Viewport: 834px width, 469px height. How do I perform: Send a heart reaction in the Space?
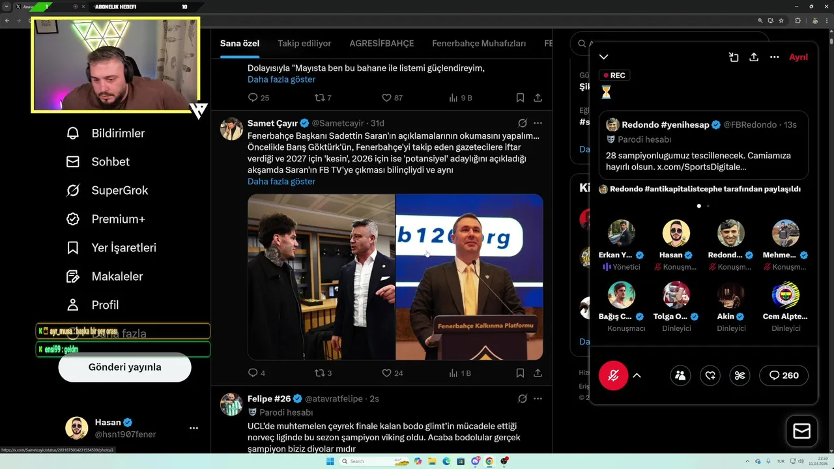[710, 375]
